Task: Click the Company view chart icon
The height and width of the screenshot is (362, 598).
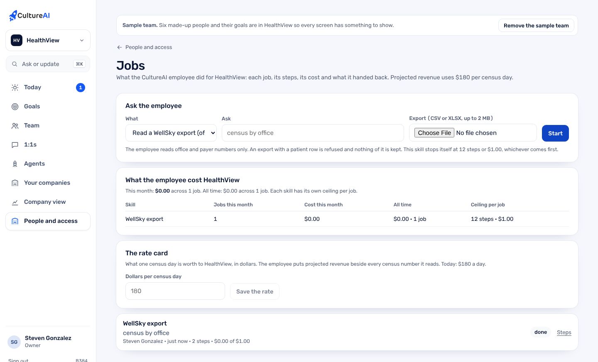Action: [x=15, y=202]
